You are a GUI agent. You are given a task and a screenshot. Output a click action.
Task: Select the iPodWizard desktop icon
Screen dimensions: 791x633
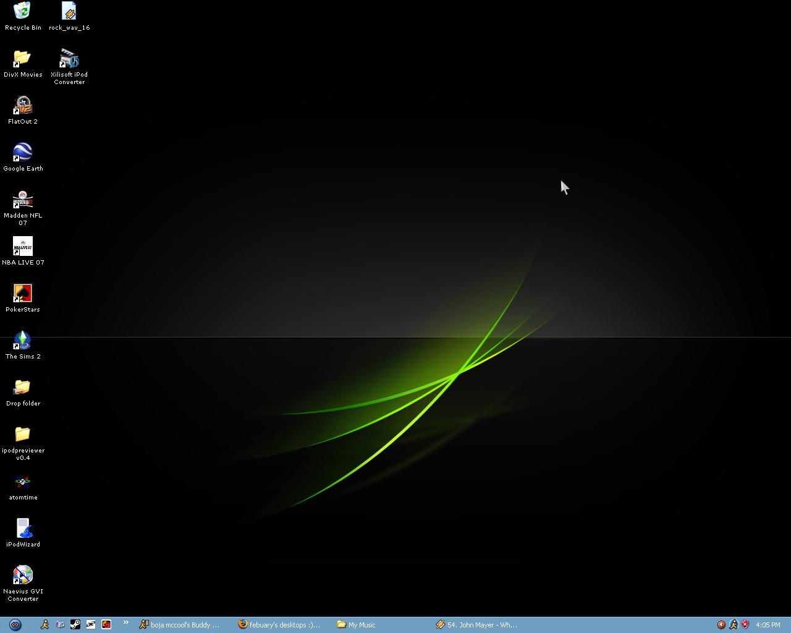tap(23, 529)
